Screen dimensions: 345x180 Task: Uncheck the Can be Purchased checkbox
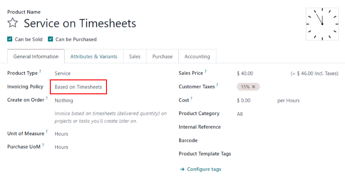pos(51,39)
